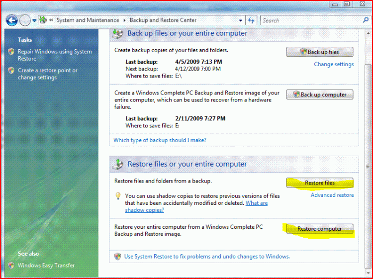373x279 pixels.
Task: Open the recent pages dropdown arrow
Action: pyautogui.click(x=34, y=21)
